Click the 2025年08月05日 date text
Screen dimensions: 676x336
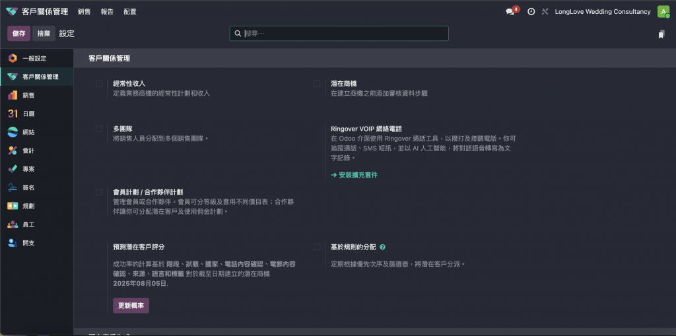coord(141,284)
